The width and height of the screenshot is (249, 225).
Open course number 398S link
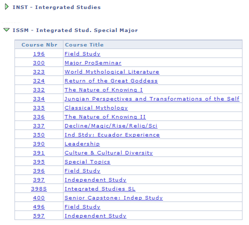click(x=39, y=189)
